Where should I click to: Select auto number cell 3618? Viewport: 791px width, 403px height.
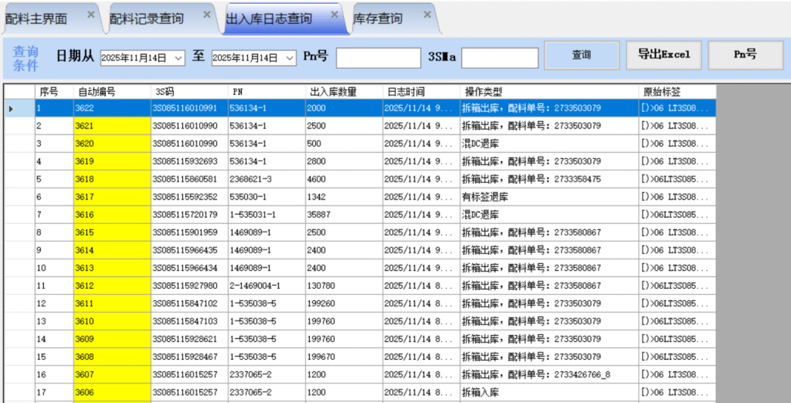pos(113,179)
